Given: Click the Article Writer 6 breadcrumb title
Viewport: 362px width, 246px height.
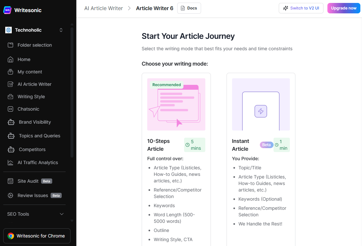Looking at the screenshot, I should 154,8.
